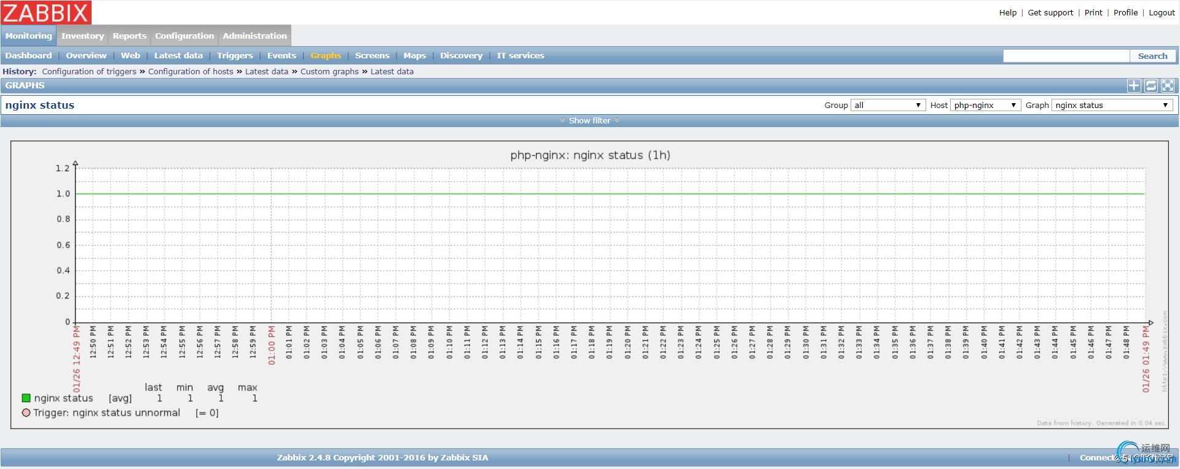The height and width of the screenshot is (469, 1180).
Task: Open the Administration tab
Action: click(x=254, y=36)
